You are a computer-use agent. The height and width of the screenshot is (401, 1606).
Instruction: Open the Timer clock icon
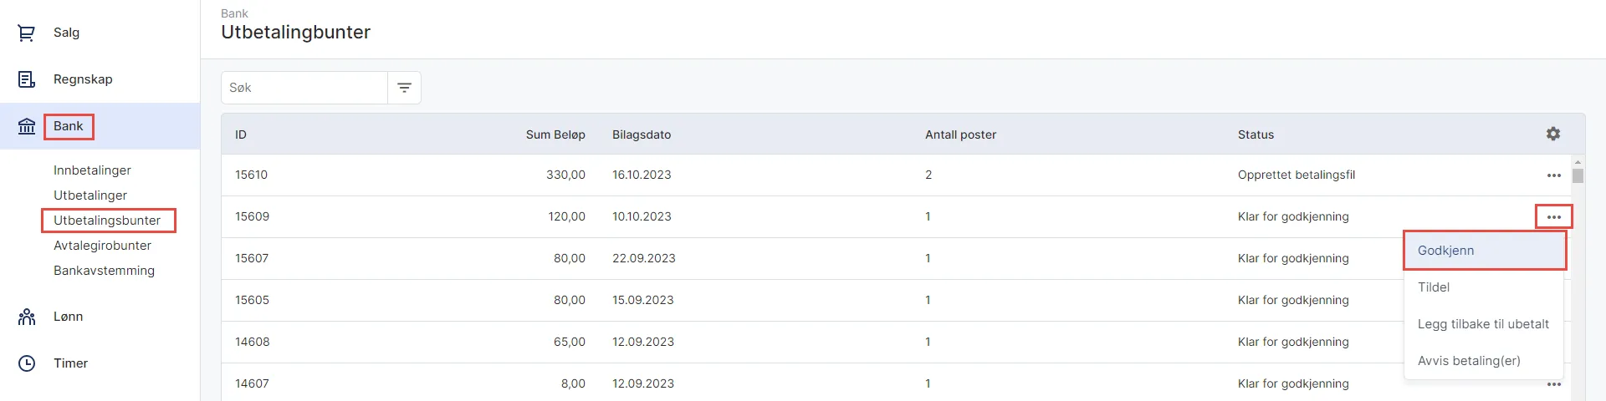(x=27, y=363)
